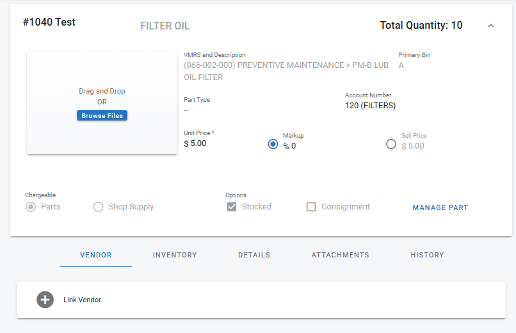
Task: Click the plus icon for Link Vendor
Action: tap(45, 300)
